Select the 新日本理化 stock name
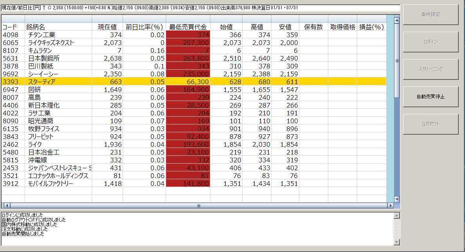Screen dimensions: 465x252 44,105
